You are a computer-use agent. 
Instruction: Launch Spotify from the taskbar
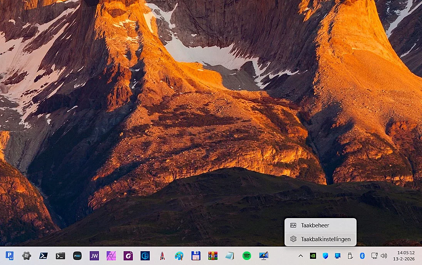point(247,256)
